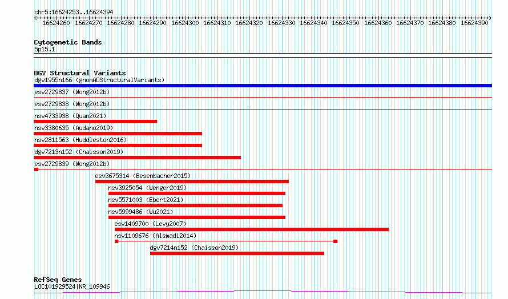Screen dimensions: 508x299
Task: Select the 5p15.1 band label
Action: pyautogui.click(x=45, y=49)
